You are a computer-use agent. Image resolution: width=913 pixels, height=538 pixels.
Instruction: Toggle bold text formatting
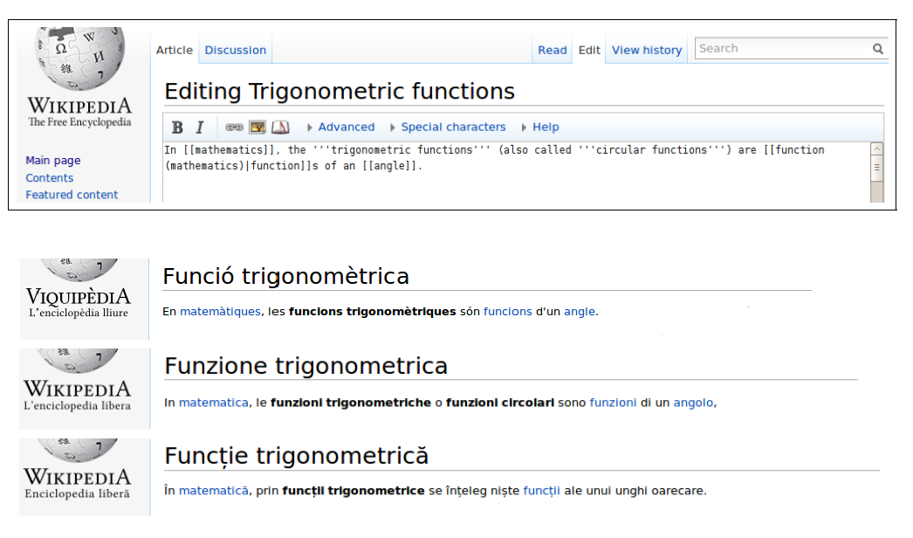coord(177,128)
